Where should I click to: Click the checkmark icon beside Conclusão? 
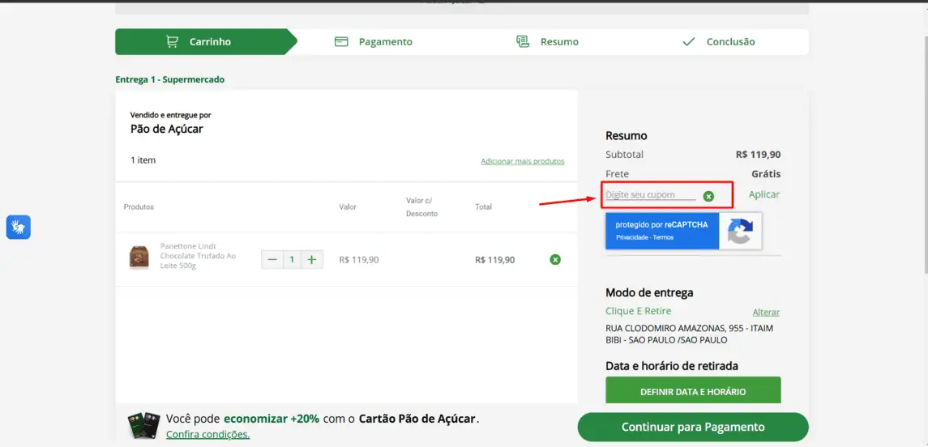click(x=688, y=42)
